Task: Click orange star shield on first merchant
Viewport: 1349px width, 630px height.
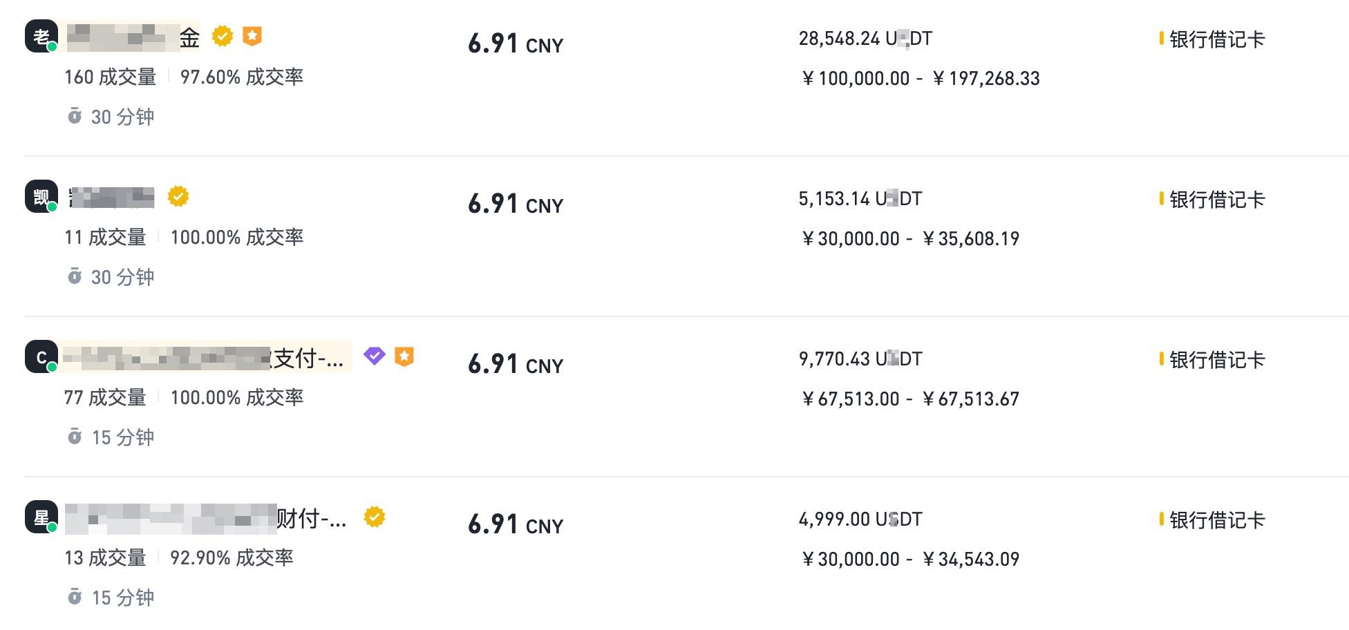Action: coord(252,36)
